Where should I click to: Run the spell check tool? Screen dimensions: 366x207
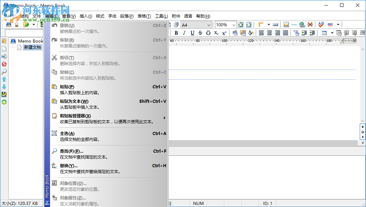click(321, 25)
